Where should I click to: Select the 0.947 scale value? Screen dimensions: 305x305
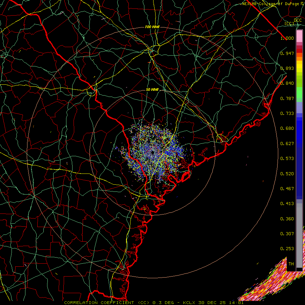(287, 53)
